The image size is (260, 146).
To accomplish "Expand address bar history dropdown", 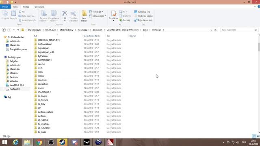I will (211, 30).
